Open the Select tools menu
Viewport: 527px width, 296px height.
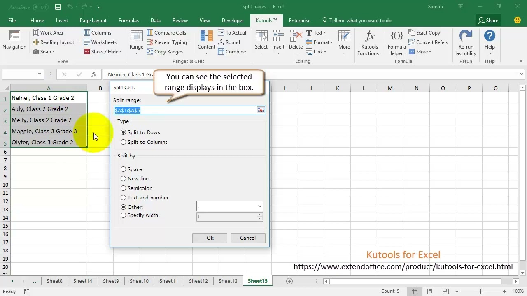[261, 42]
